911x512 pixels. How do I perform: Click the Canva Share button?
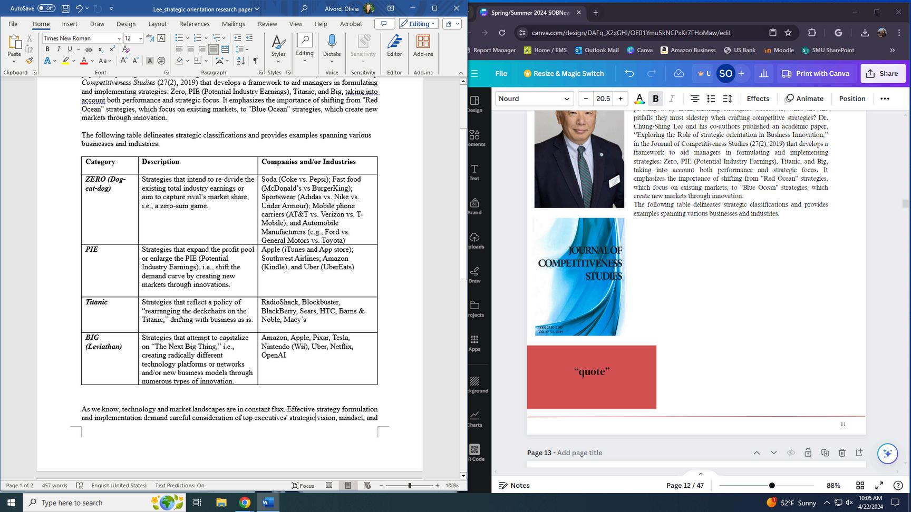coord(883,73)
